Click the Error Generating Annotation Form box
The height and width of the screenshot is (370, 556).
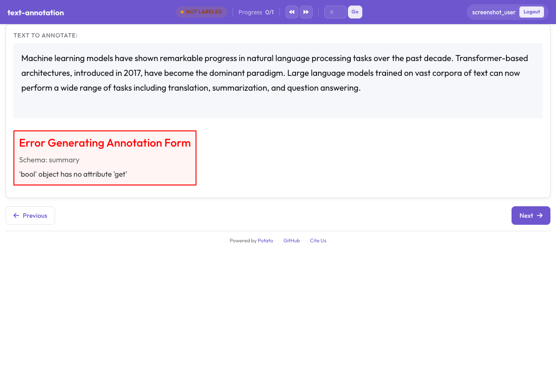pos(105,158)
